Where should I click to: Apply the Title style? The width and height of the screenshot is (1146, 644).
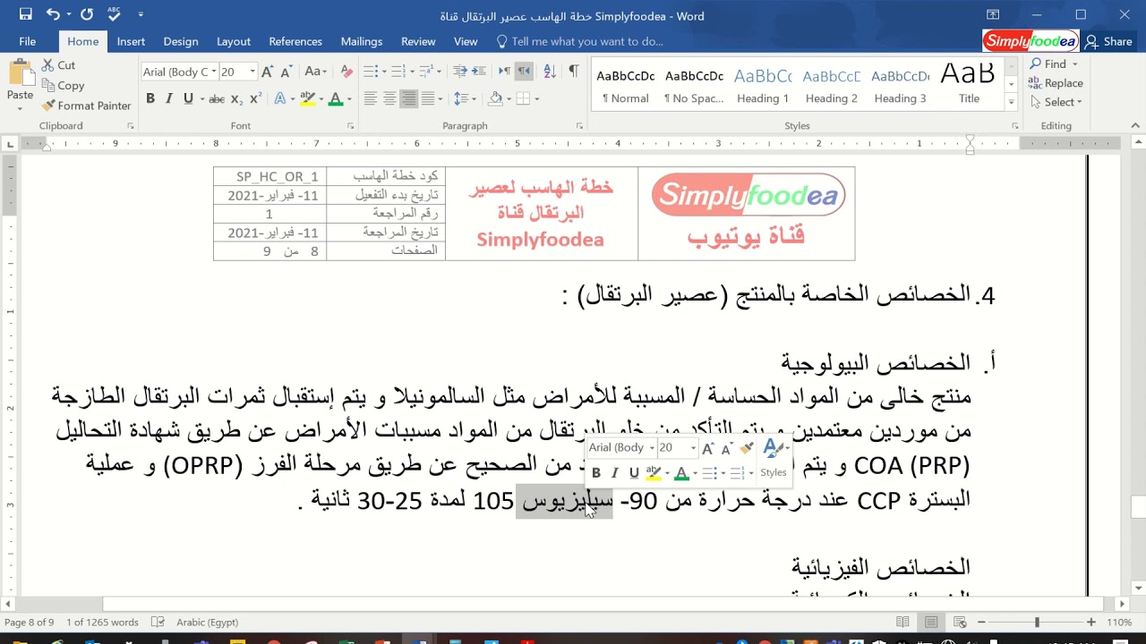click(969, 86)
